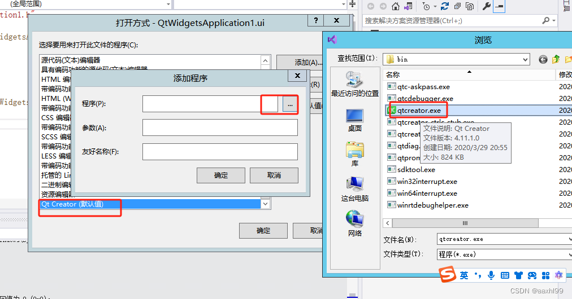Viewport: 572px width, 299px height.
Task: Click the program list's scroll-up arrow
Action: [265, 60]
